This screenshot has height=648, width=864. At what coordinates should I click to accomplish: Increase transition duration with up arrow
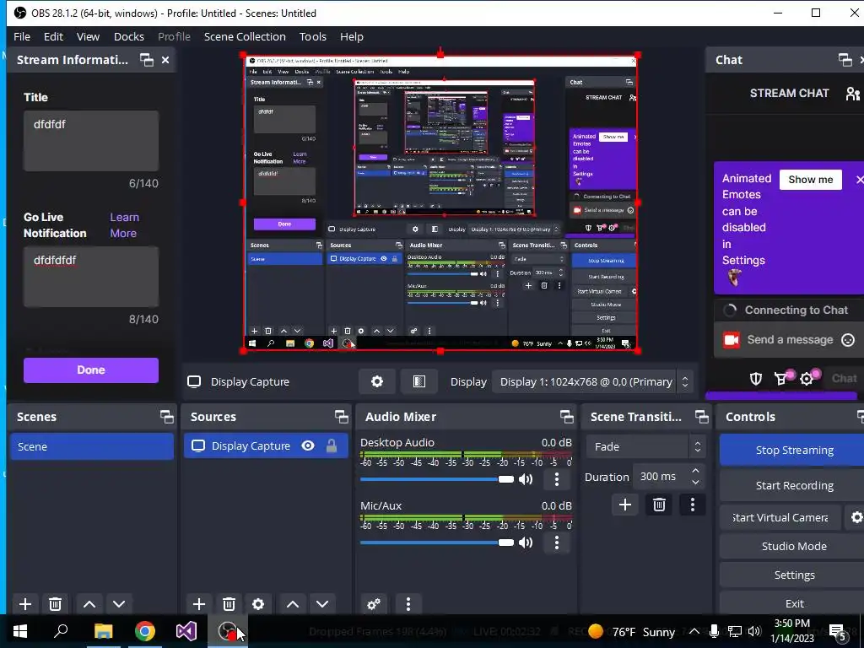695,471
